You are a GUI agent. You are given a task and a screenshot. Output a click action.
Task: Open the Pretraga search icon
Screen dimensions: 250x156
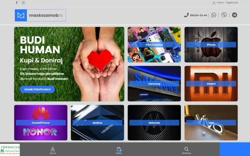click(x=186, y=150)
